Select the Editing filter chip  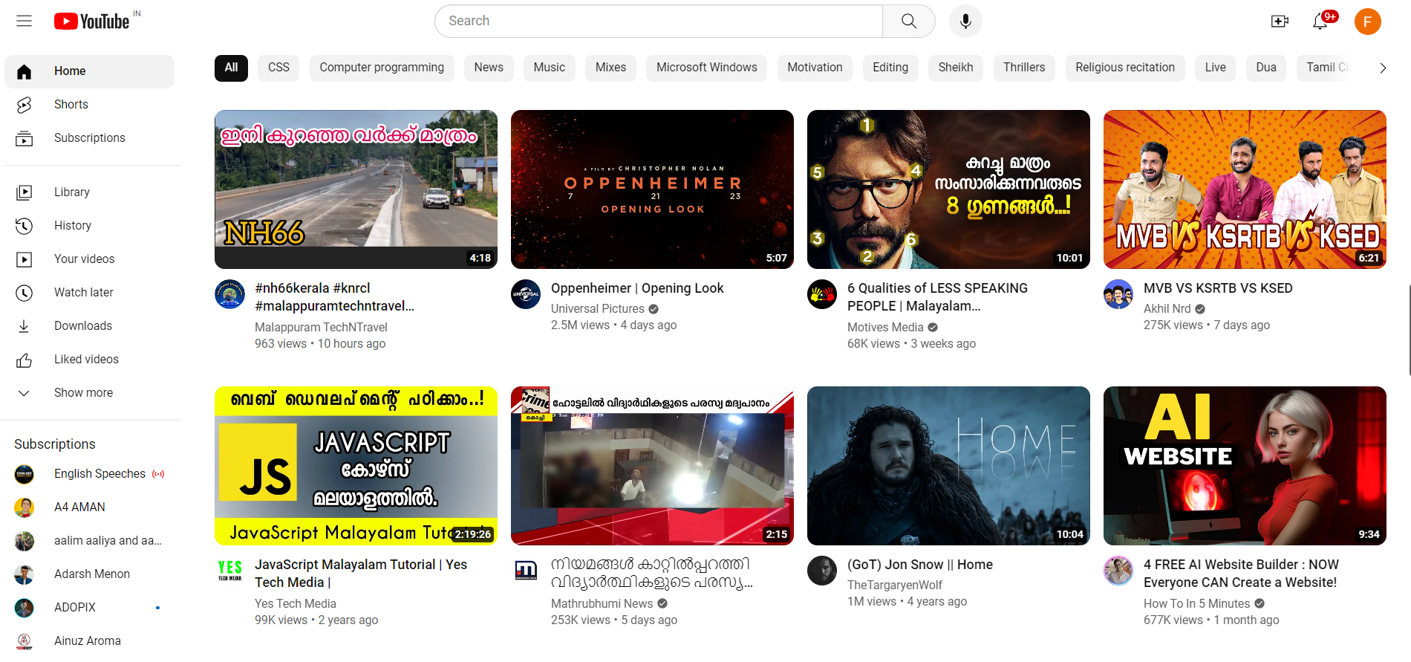[890, 68]
